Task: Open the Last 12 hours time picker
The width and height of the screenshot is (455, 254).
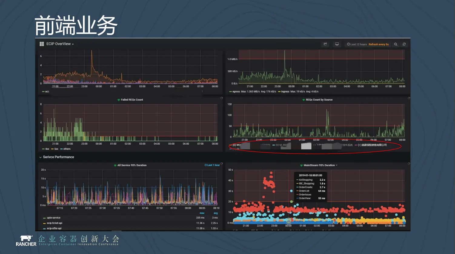Action: pyautogui.click(x=357, y=44)
